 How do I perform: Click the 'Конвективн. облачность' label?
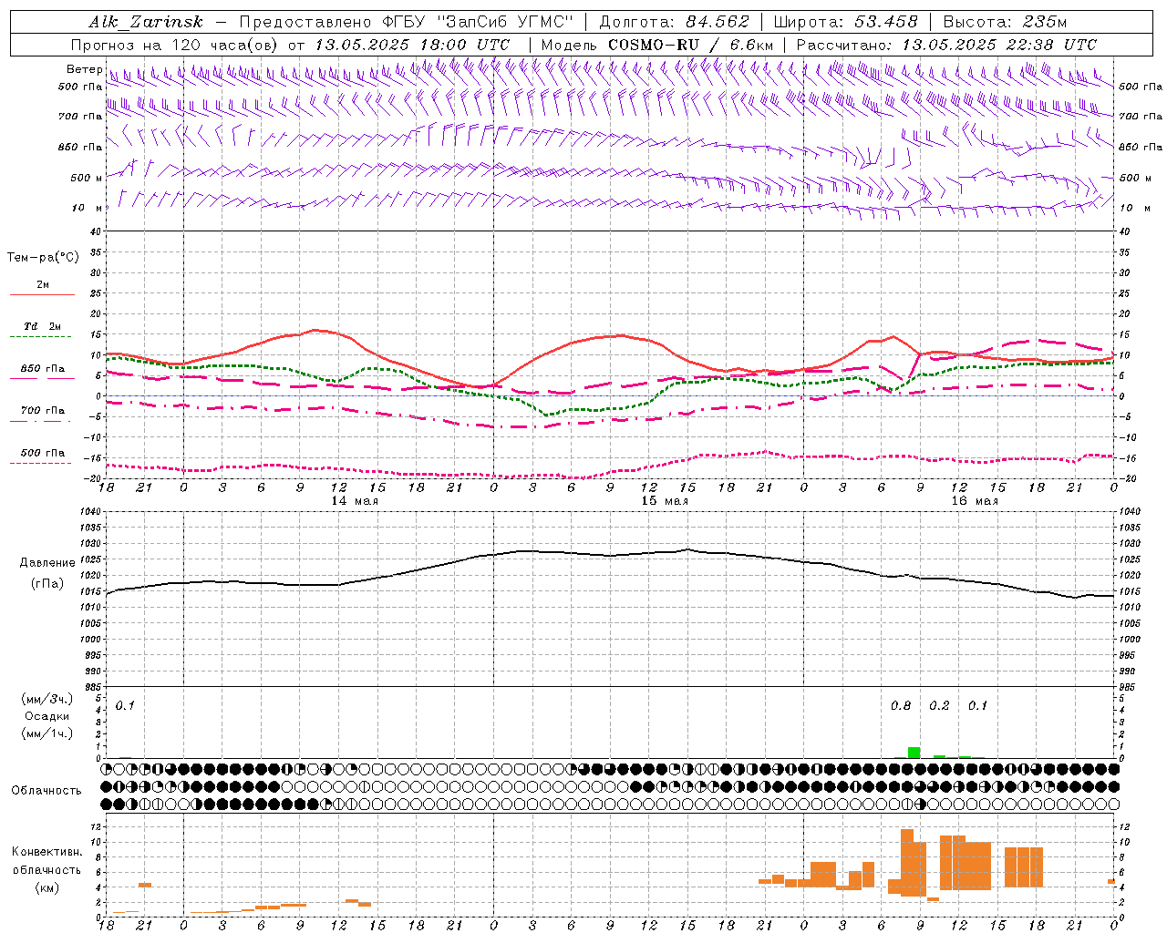click(46, 861)
